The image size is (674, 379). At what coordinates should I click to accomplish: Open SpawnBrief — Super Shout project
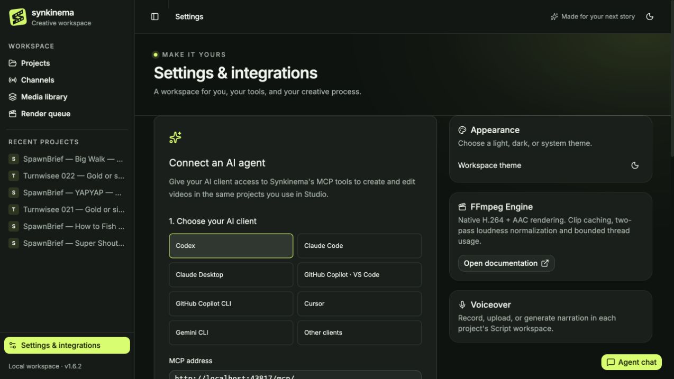pyautogui.click(x=67, y=243)
